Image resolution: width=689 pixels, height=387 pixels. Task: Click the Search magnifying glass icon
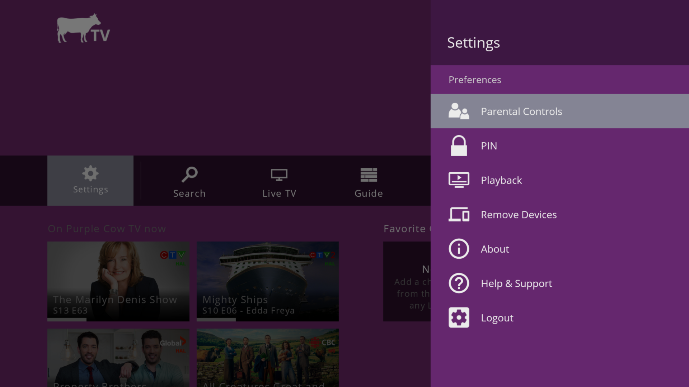pos(189,175)
